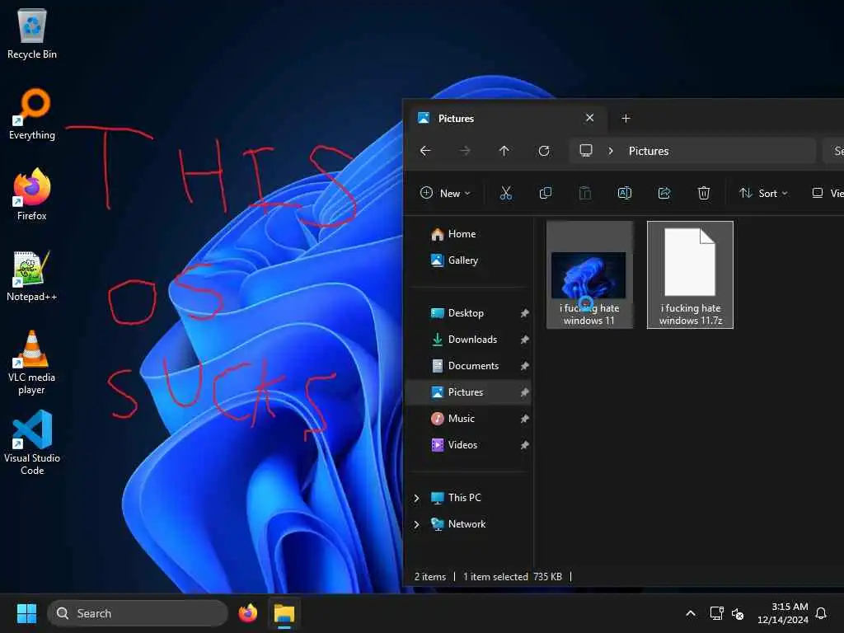Click the breadcrumb chevron before Pictures
Screen dimensions: 844x633
(611, 151)
